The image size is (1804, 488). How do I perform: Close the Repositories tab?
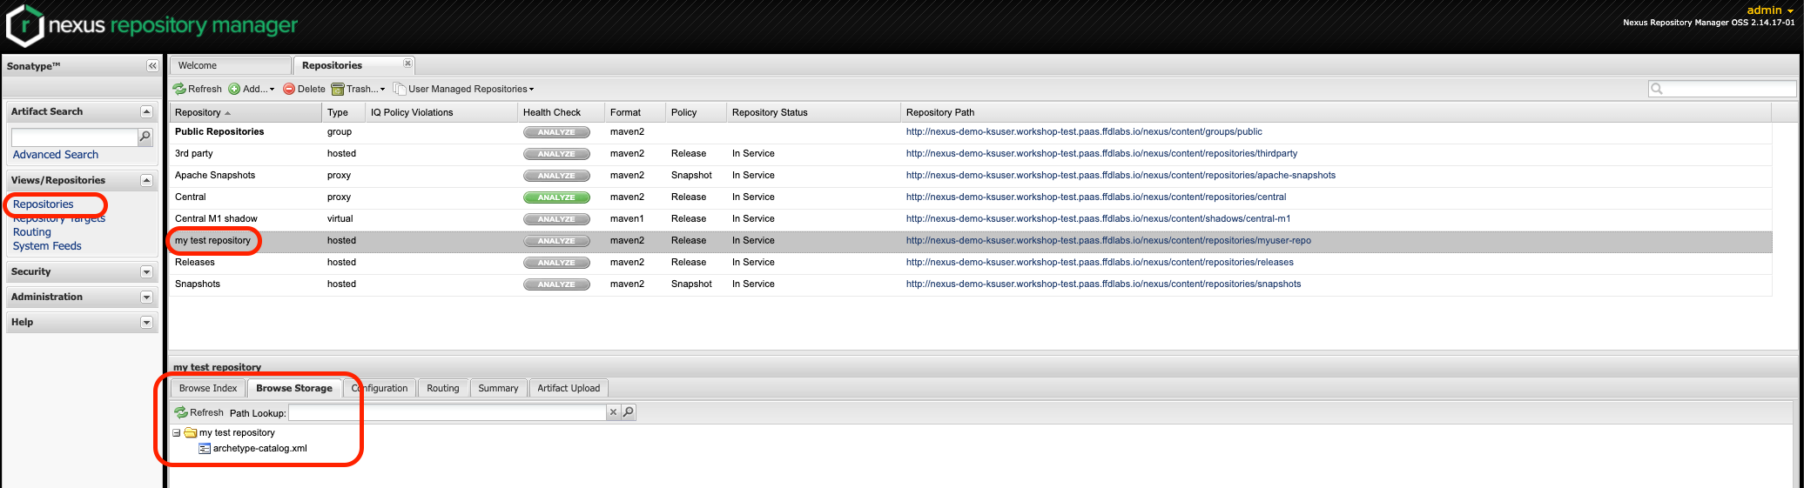407,64
